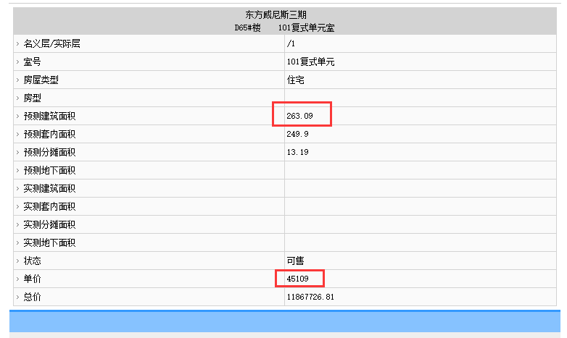Click the 房屋类型 row label
Viewport: 567px width, 338px height.
click(41, 80)
